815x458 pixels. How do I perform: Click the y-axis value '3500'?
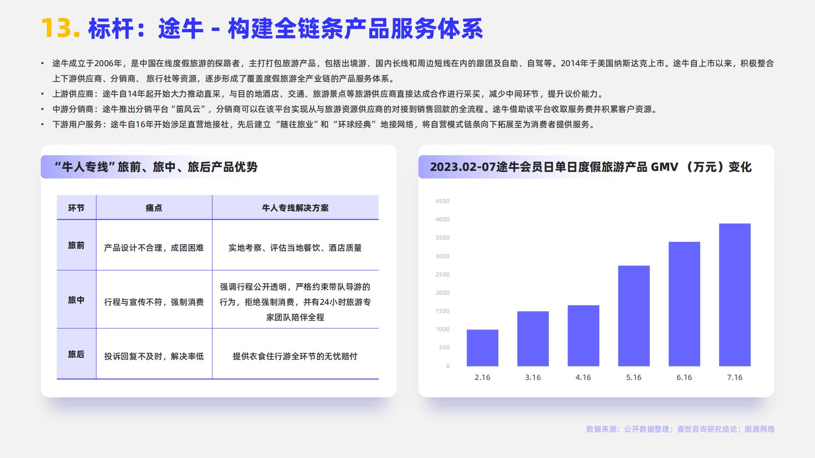tap(442, 237)
